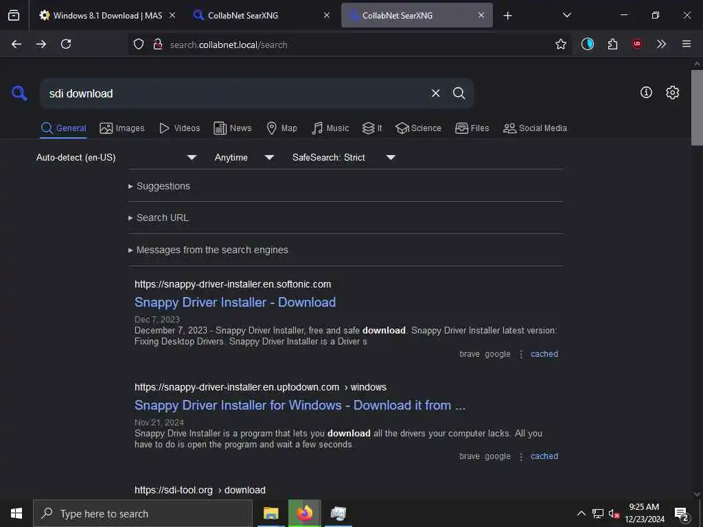Open the network status tray icon
The image size is (703, 527).
[598, 513]
